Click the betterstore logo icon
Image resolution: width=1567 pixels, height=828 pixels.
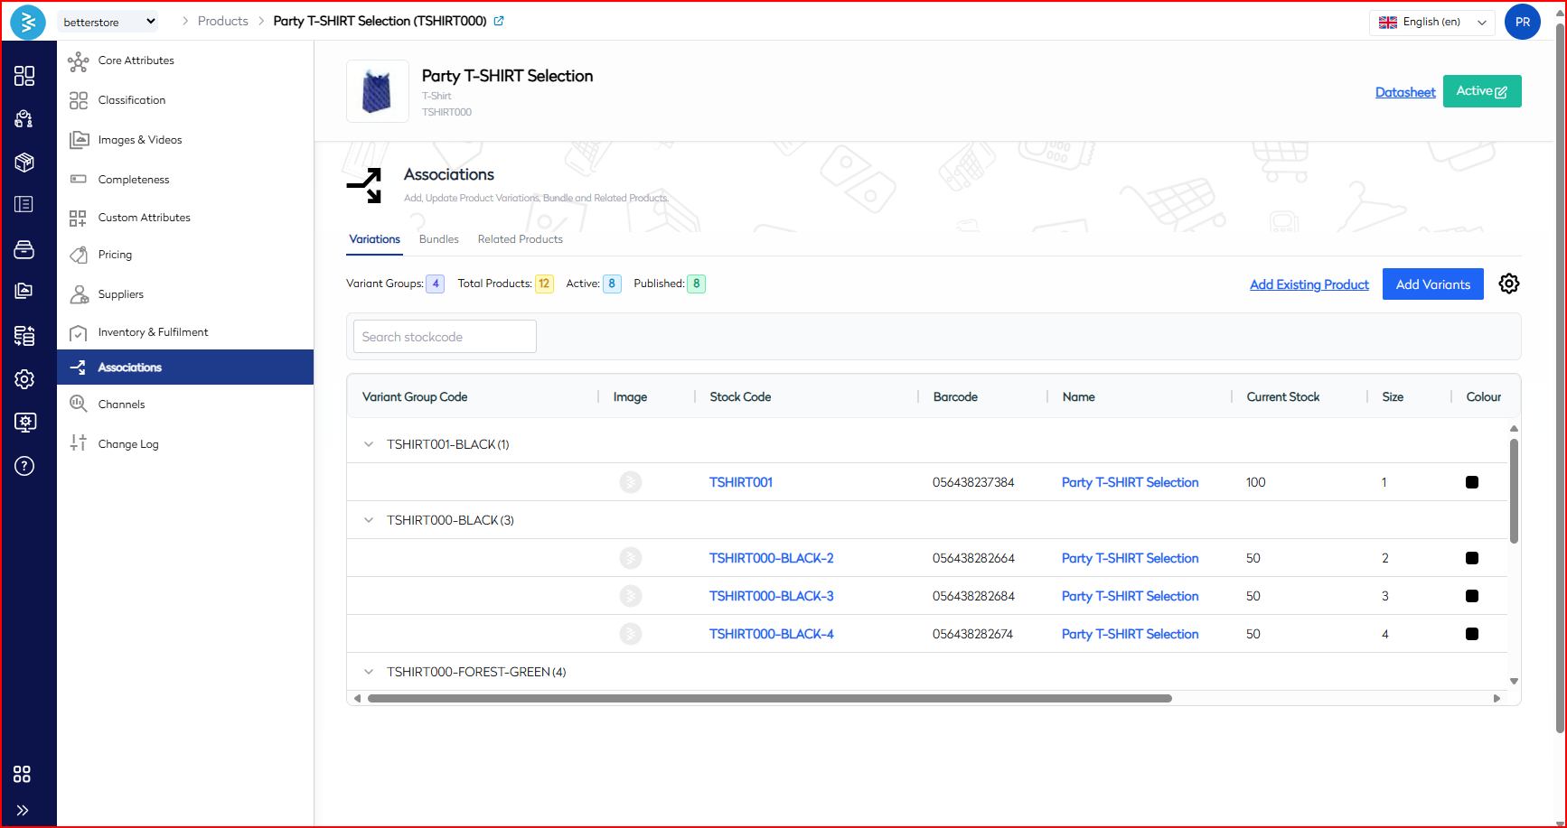coord(28,22)
